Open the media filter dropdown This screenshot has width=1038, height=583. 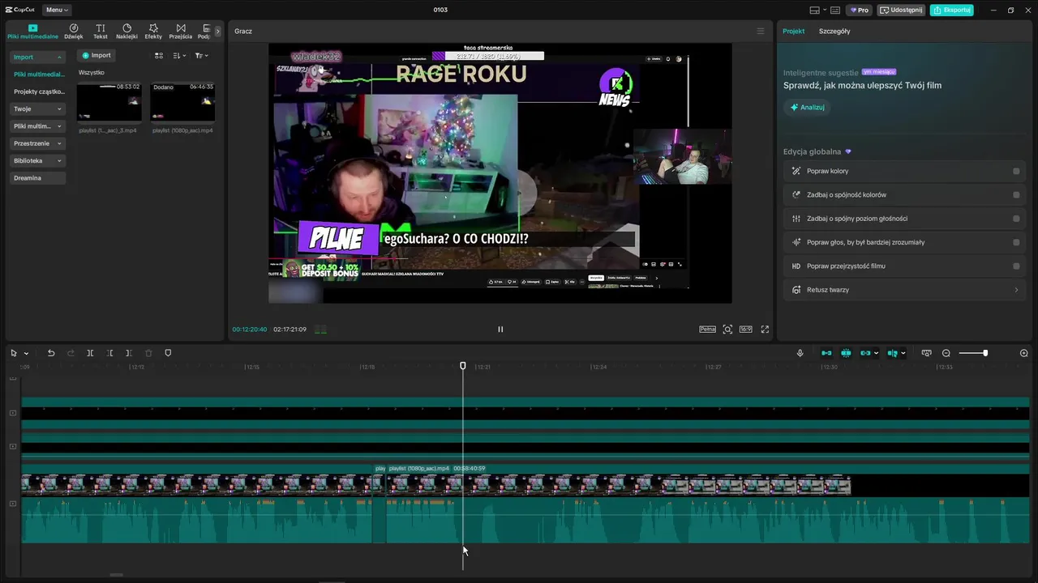point(202,55)
